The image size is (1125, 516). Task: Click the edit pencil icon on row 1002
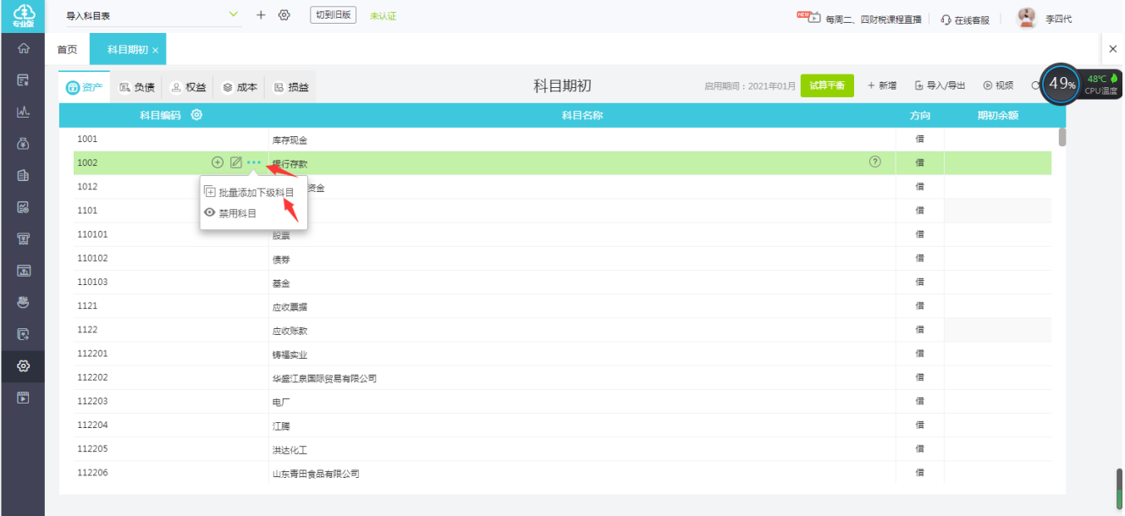[x=236, y=162]
